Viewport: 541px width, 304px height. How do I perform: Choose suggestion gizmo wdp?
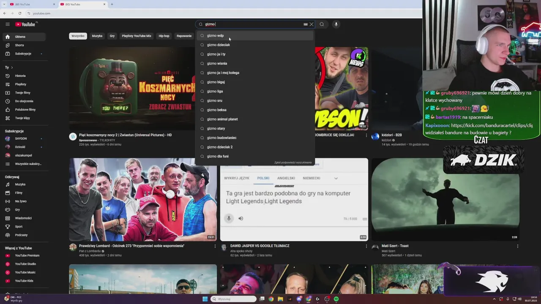click(254, 35)
